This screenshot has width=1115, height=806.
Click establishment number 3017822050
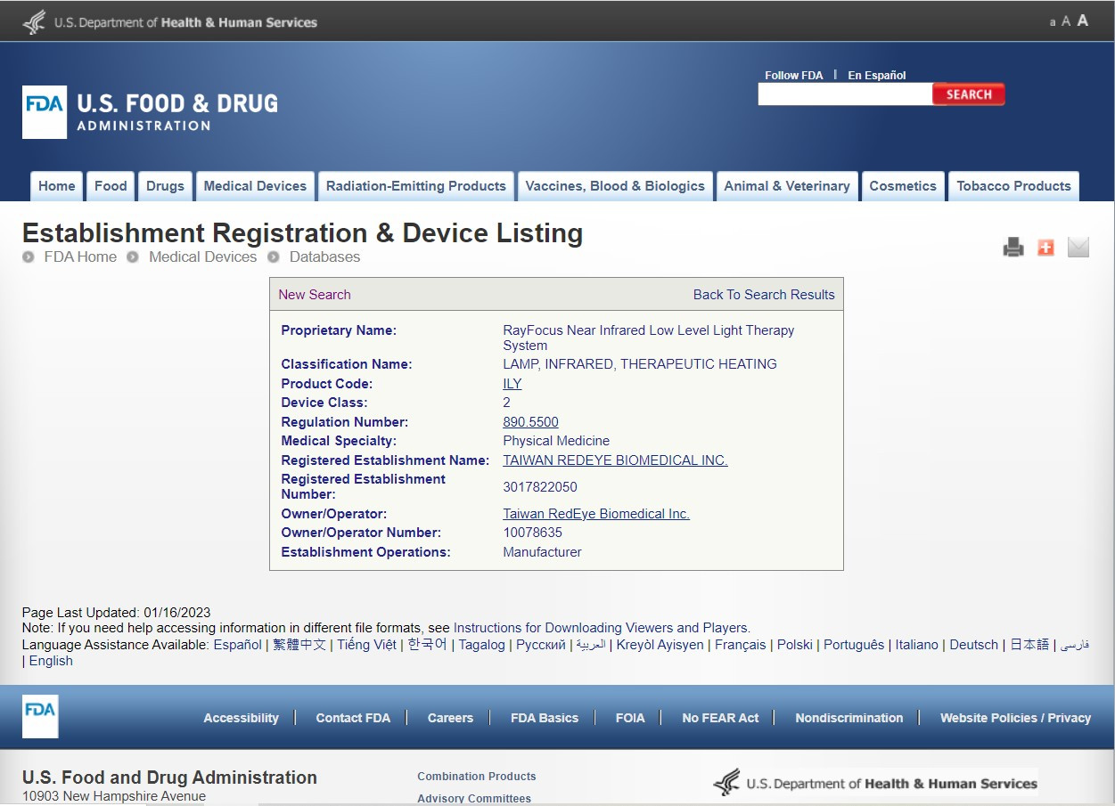pyautogui.click(x=540, y=487)
